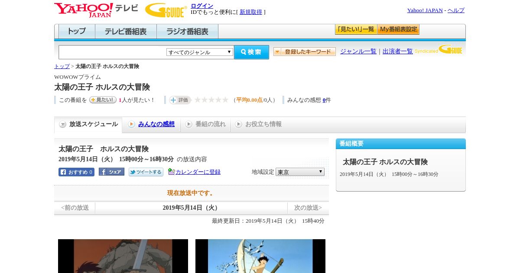Screen dimensions: 520x273
Task: Open the ジャンル一覧 link
Action: click(x=358, y=52)
